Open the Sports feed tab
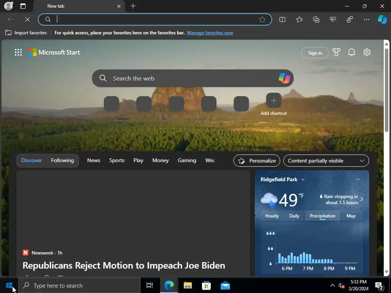Image resolution: width=391 pixels, height=293 pixels. point(117,161)
